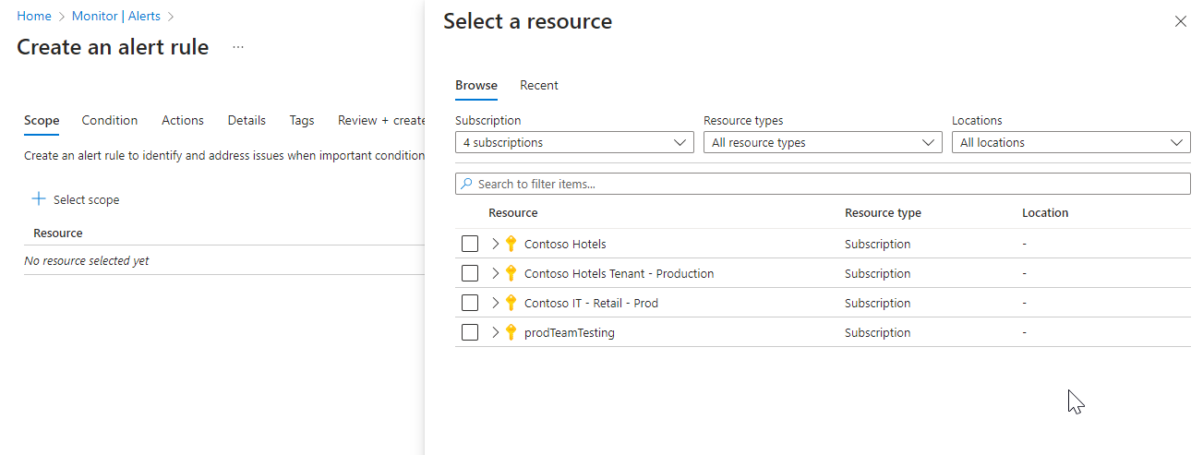1203x455 pixels.
Task: Go to the Condition tab
Action: 110,120
